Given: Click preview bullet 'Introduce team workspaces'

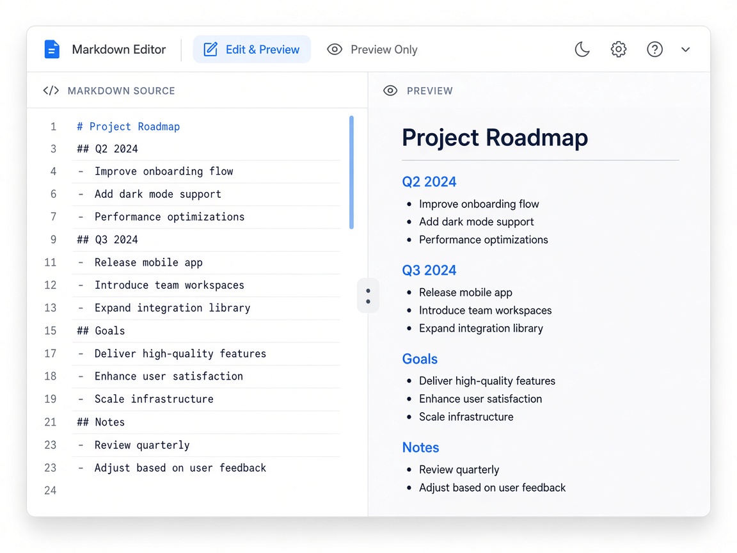Looking at the screenshot, I should point(485,311).
